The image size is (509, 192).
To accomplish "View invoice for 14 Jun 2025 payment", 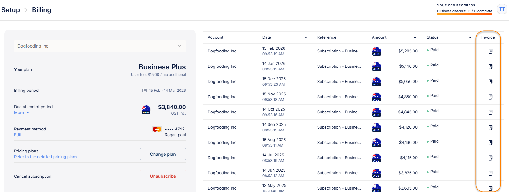I will [x=490, y=173].
